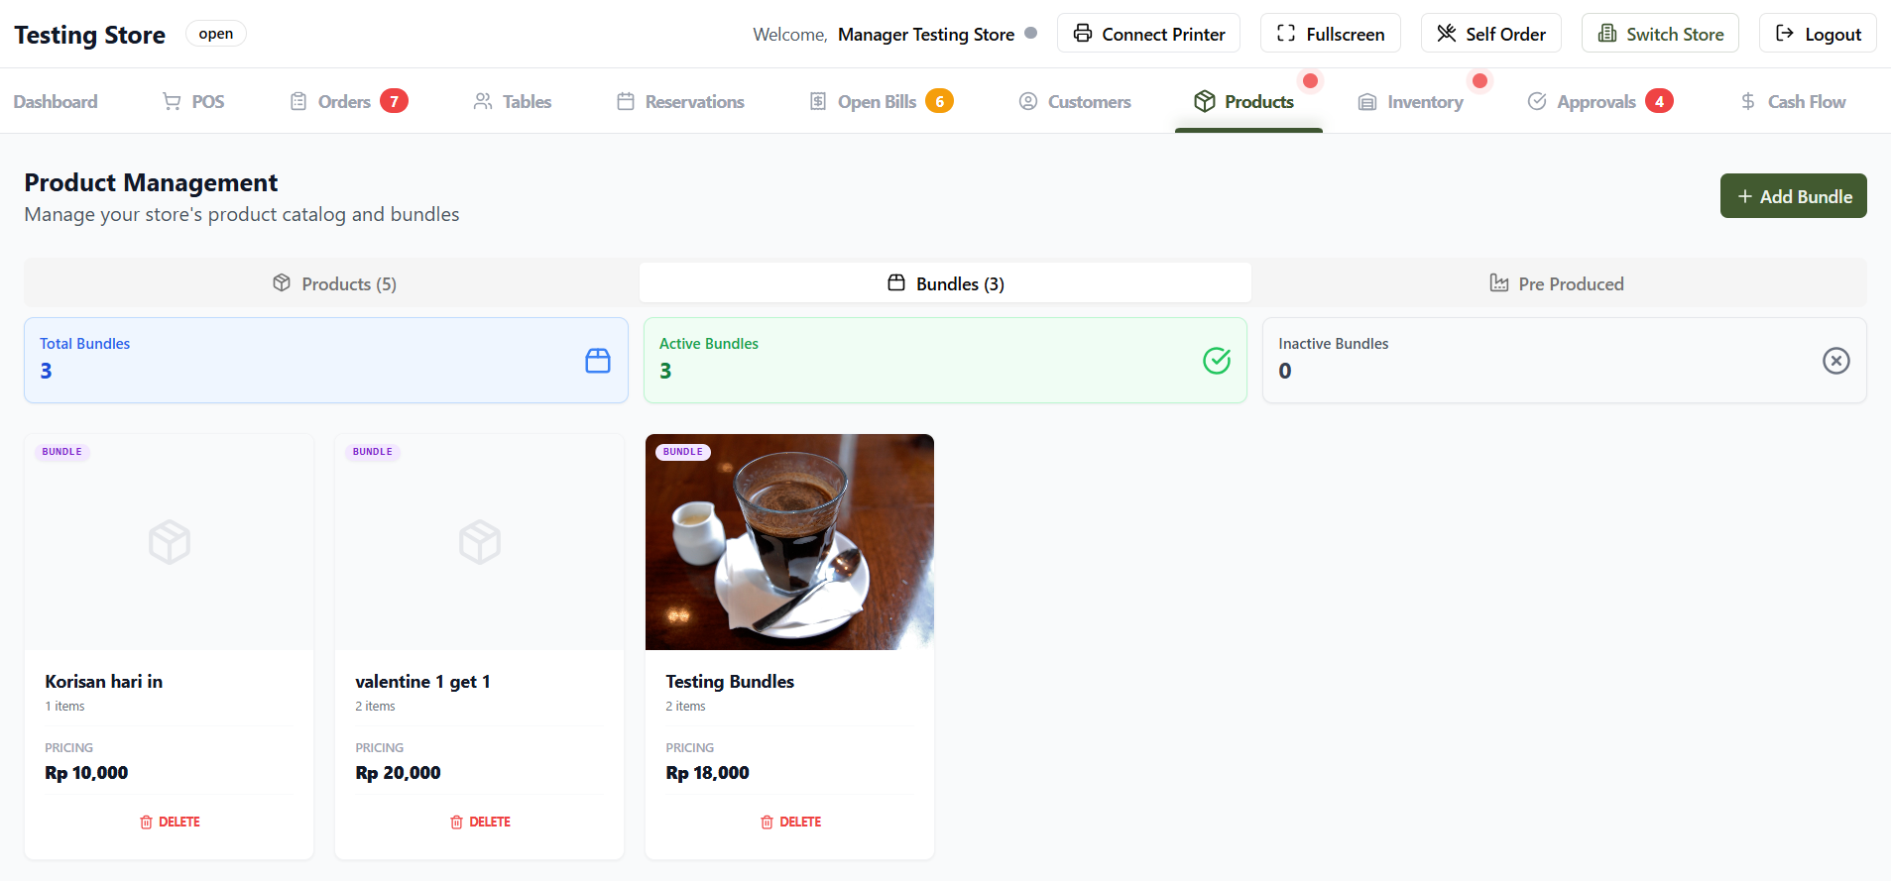This screenshot has width=1891, height=881.
Task: Open Self Order mode
Action: (x=1490, y=34)
